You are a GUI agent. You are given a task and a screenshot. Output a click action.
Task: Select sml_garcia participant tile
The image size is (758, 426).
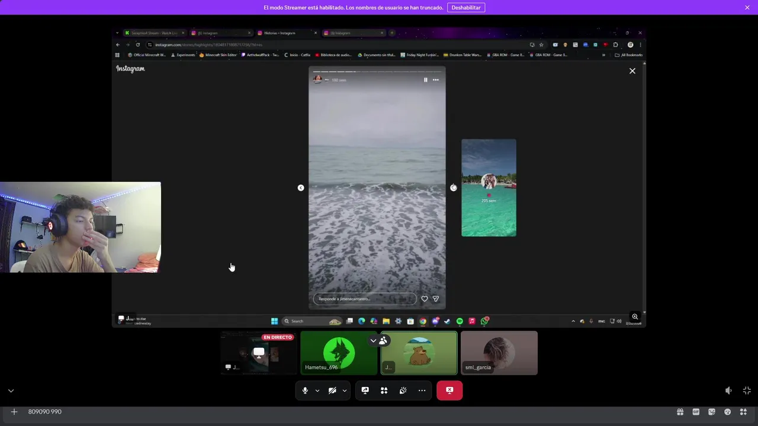point(499,353)
